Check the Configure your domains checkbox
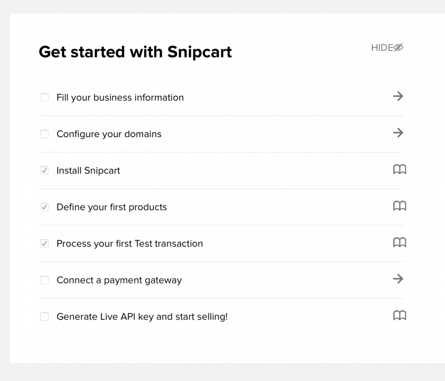 click(45, 134)
